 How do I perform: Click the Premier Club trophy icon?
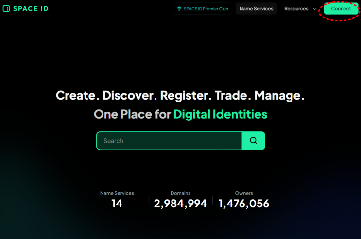click(x=179, y=9)
